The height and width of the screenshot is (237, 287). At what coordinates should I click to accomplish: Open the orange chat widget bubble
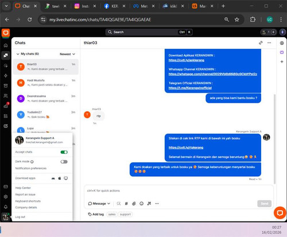coord(280,213)
